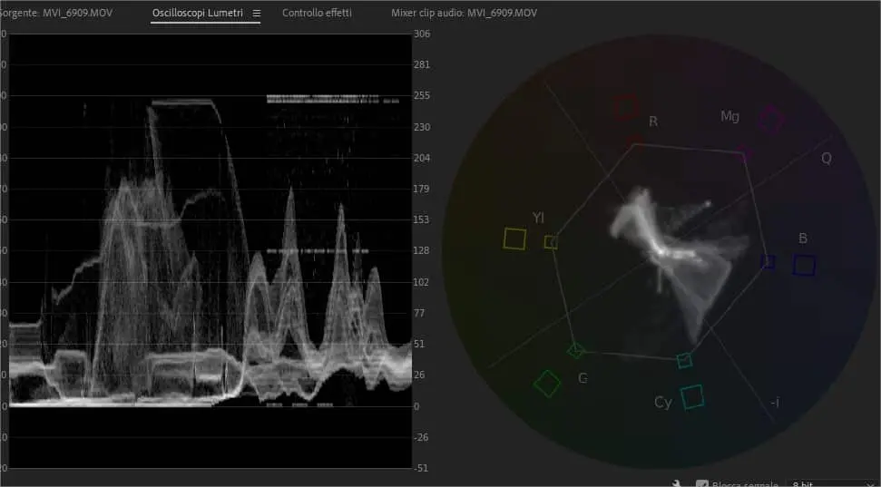Open the wrench settings icon of scopes

[x=677, y=483]
